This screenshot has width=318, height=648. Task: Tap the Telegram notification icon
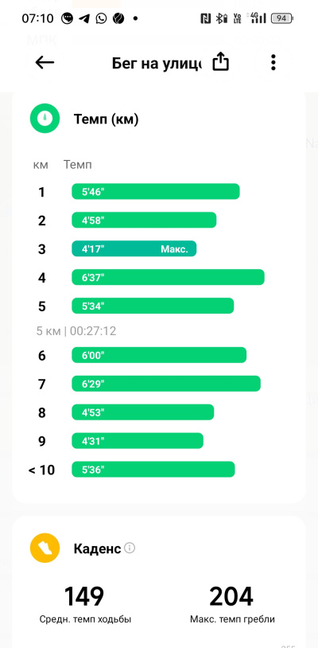click(x=83, y=18)
